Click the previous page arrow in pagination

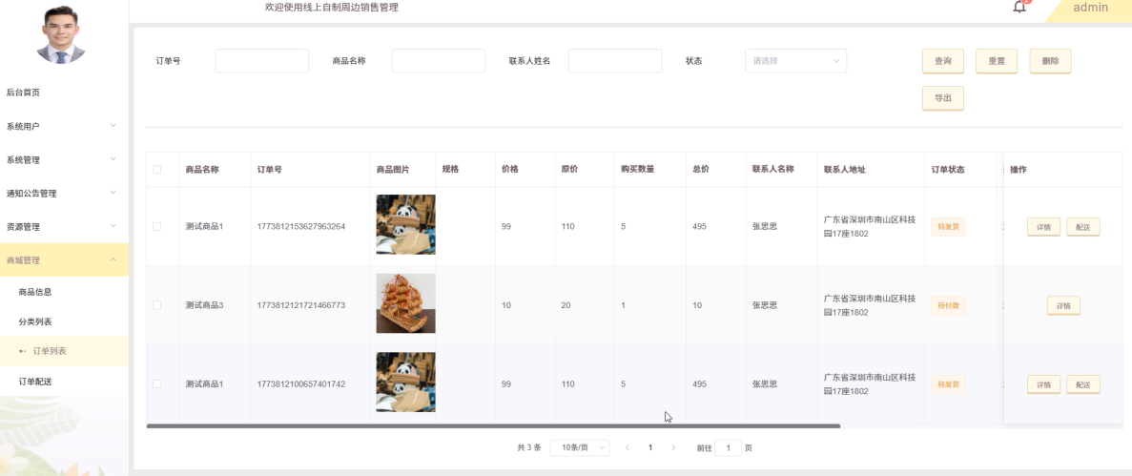click(628, 447)
